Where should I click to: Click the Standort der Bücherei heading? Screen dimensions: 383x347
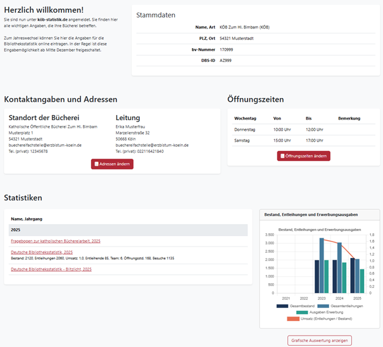pyautogui.click(x=44, y=118)
